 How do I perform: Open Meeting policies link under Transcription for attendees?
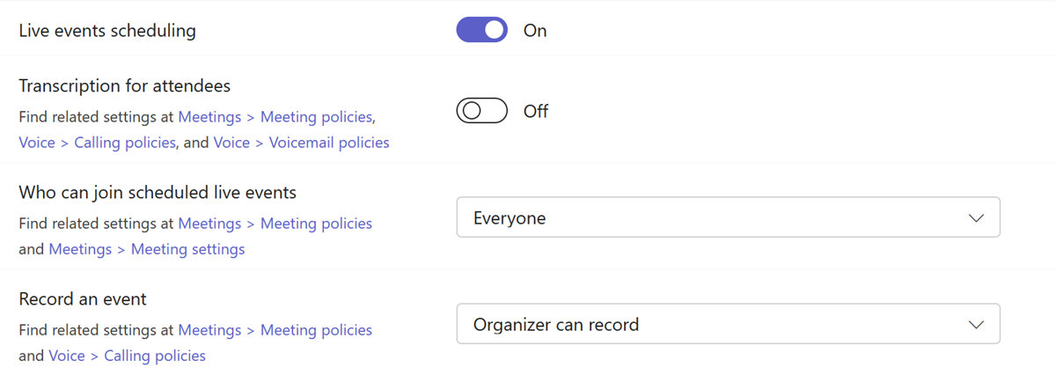tap(317, 116)
